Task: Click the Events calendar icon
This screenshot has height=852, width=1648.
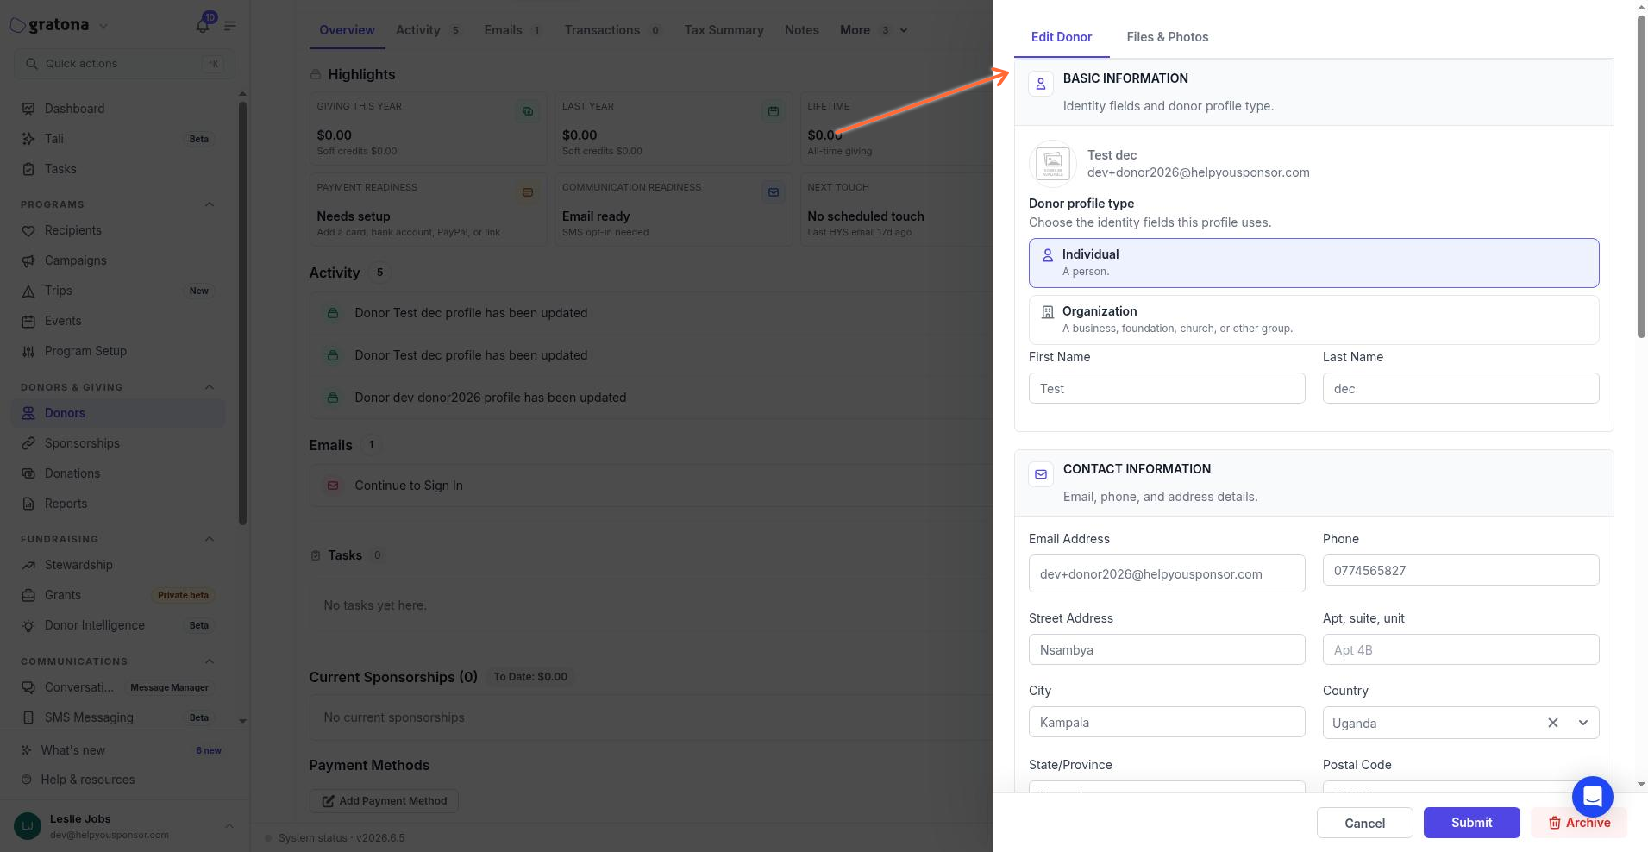Action: coord(28,321)
